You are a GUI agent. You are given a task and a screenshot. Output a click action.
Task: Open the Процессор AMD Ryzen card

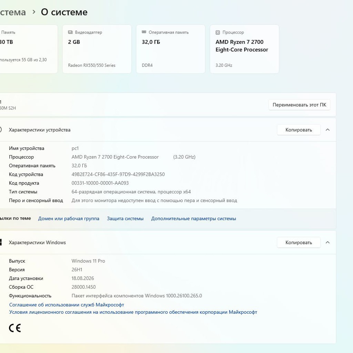point(244,49)
